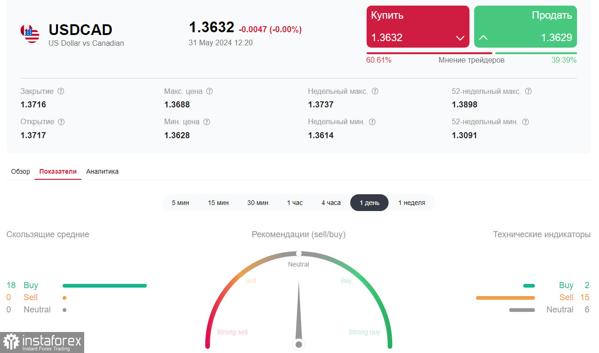Viewport: 599px width, 353px height.
Task: Click the technical indicators Sell bar
Action: click(505, 297)
